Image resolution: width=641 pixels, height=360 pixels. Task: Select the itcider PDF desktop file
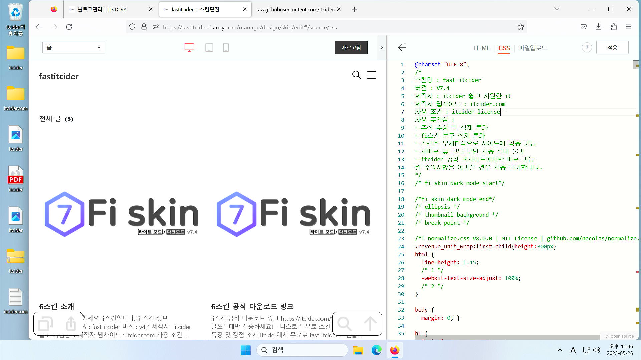click(16, 179)
